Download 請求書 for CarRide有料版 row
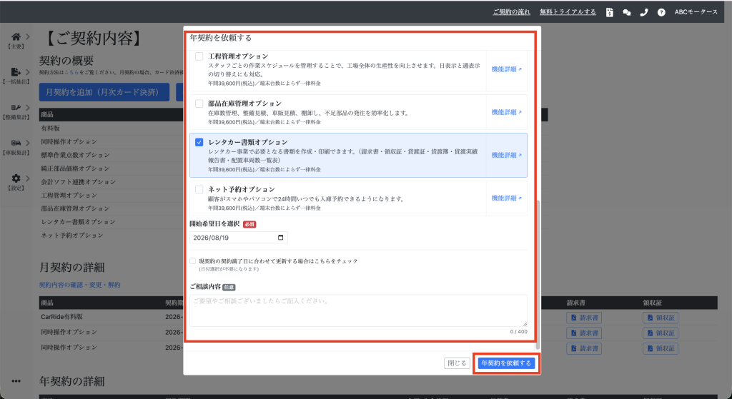The height and width of the screenshot is (399, 732). click(584, 318)
